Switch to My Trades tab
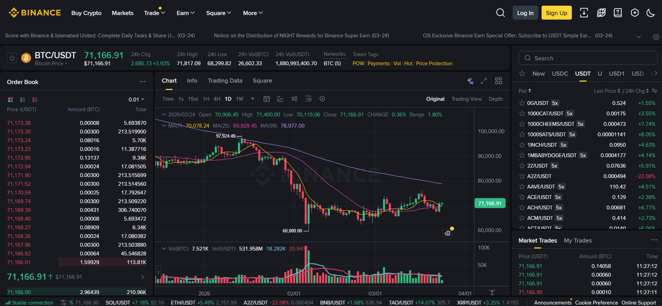 pos(578,241)
